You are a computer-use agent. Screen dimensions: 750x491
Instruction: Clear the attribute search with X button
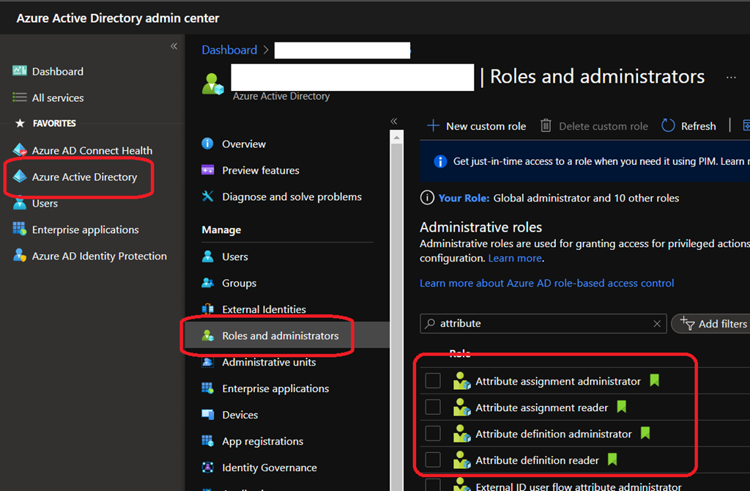click(657, 323)
